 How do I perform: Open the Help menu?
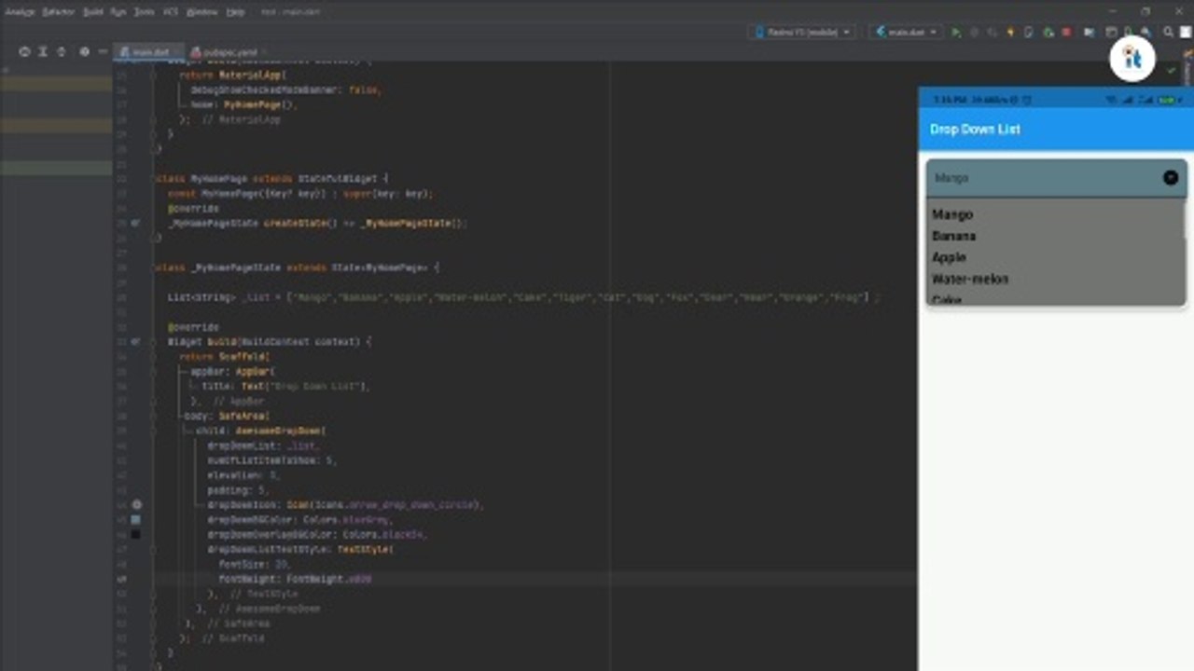click(235, 12)
